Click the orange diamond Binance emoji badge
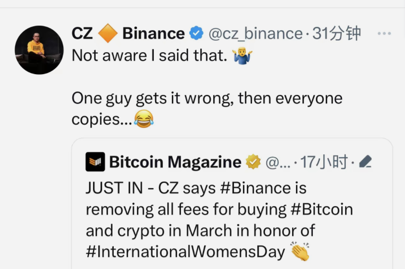This screenshot has width=405, height=269. click(x=108, y=33)
